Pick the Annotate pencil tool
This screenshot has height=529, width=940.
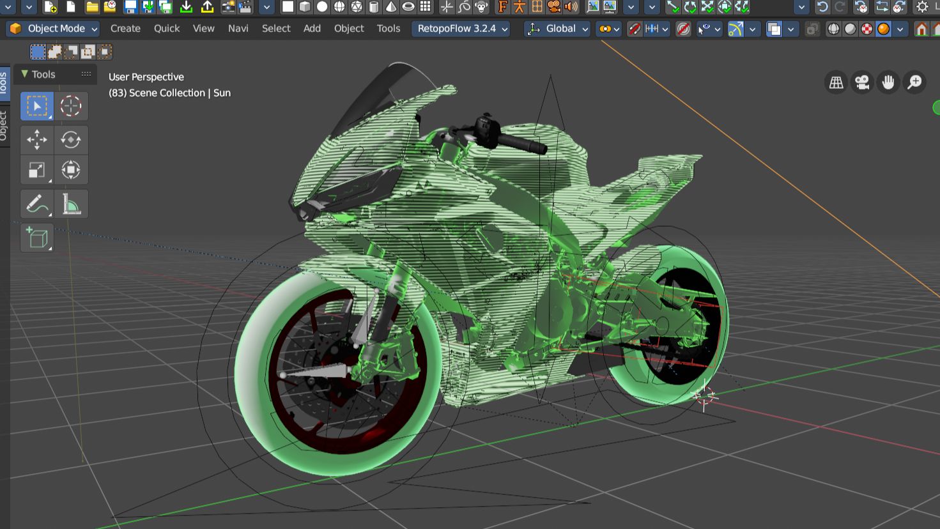tap(36, 204)
